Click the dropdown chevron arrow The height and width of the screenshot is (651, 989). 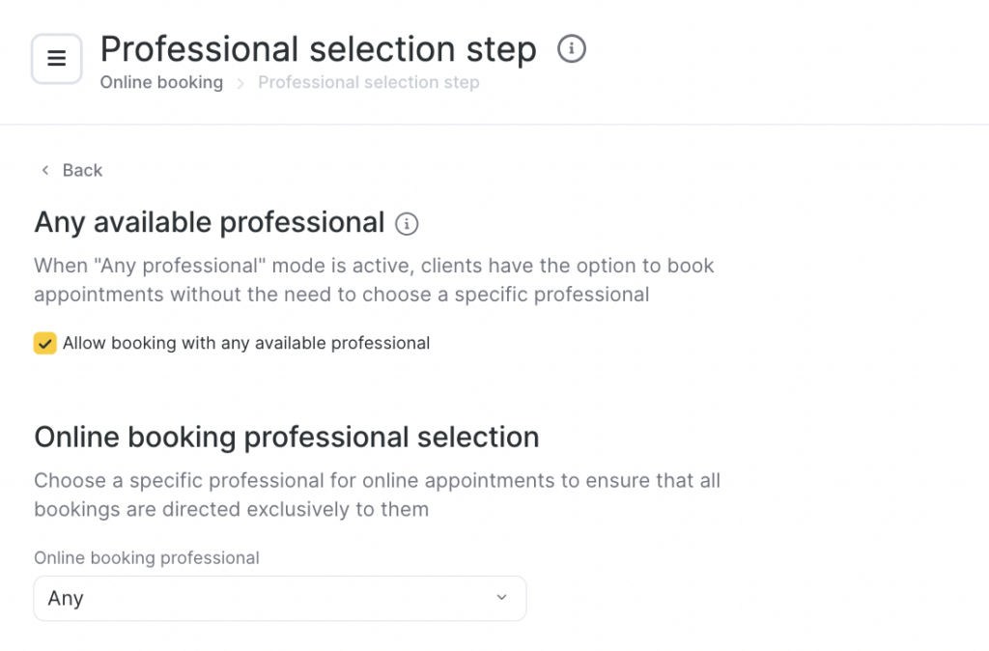point(501,598)
